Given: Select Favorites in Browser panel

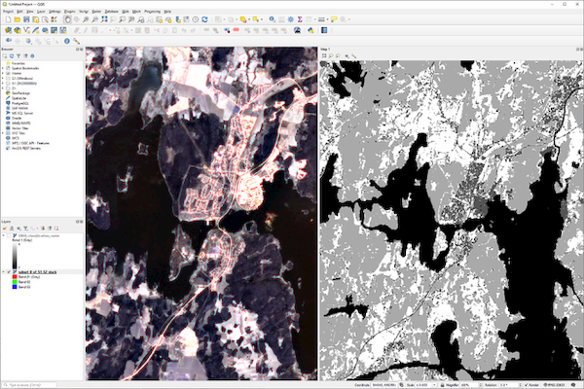Looking at the screenshot, I should [x=18, y=63].
